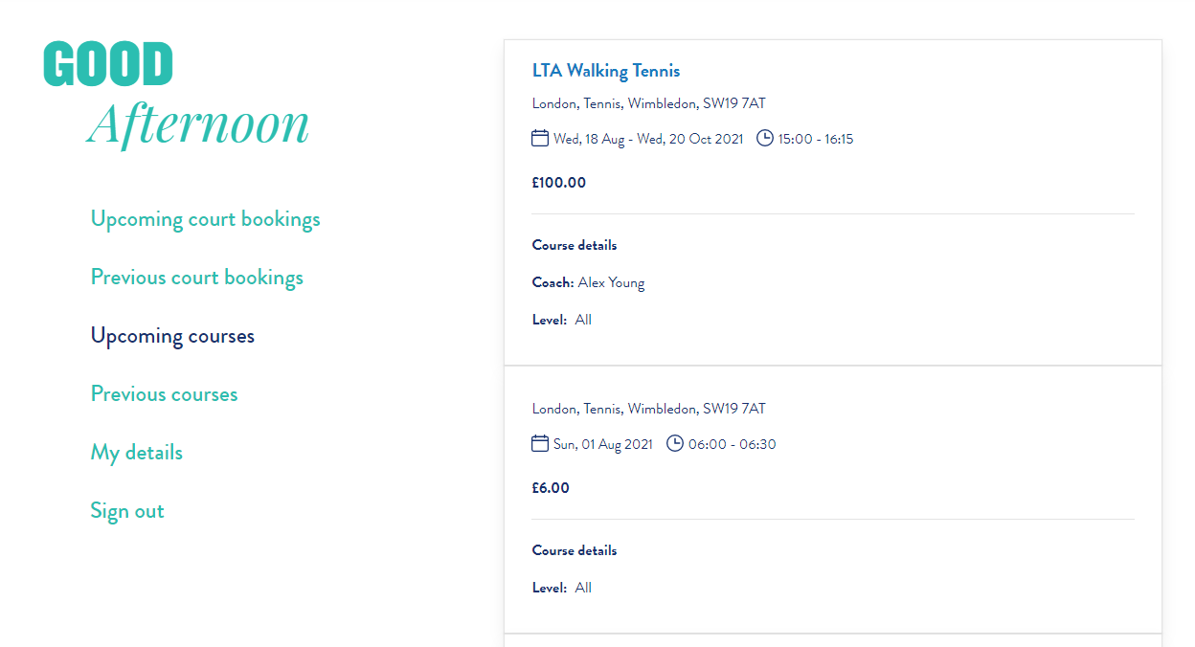Screen dimensions: 1195x647
Task: Select the Upcoming courses menu item
Action: 172,336
